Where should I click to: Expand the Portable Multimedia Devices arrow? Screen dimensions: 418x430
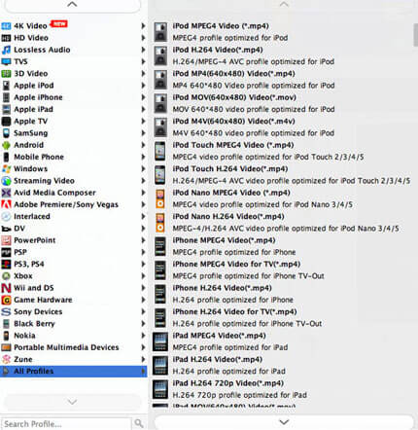point(143,347)
